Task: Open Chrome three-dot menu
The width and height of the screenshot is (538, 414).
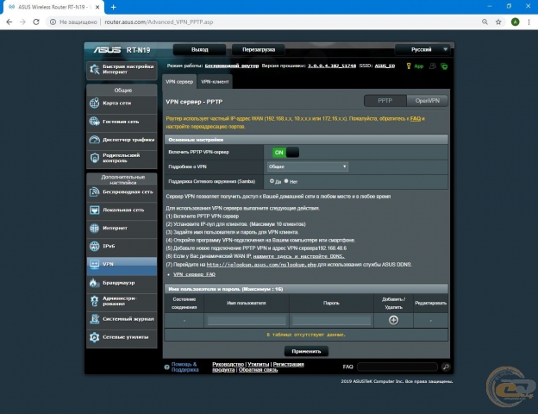Action: 529,22
